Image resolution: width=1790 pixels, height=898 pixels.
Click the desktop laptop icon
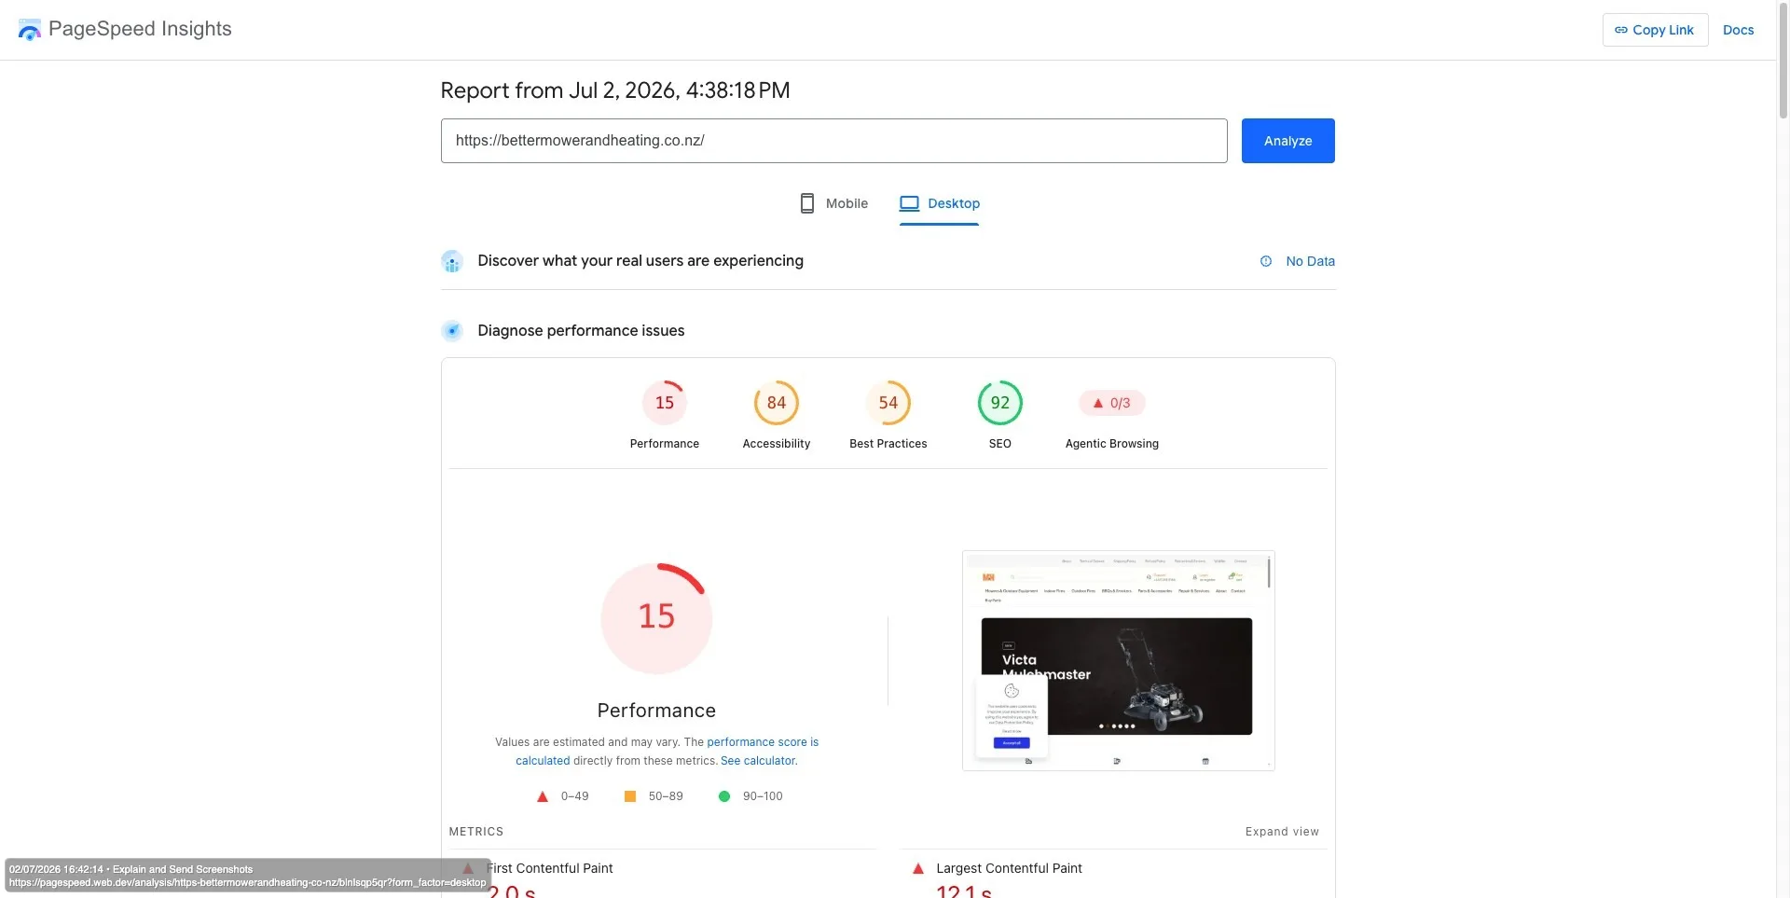click(x=909, y=203)
